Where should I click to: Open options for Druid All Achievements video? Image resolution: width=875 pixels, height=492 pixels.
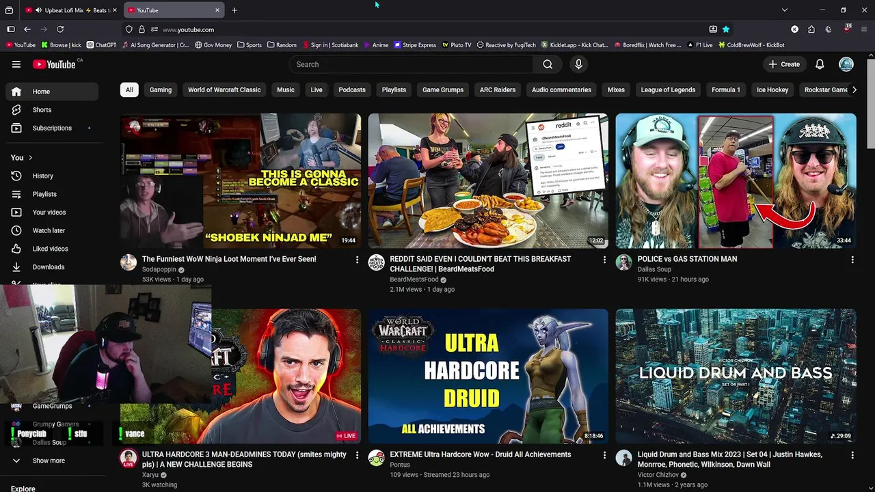tap(604, 455)
